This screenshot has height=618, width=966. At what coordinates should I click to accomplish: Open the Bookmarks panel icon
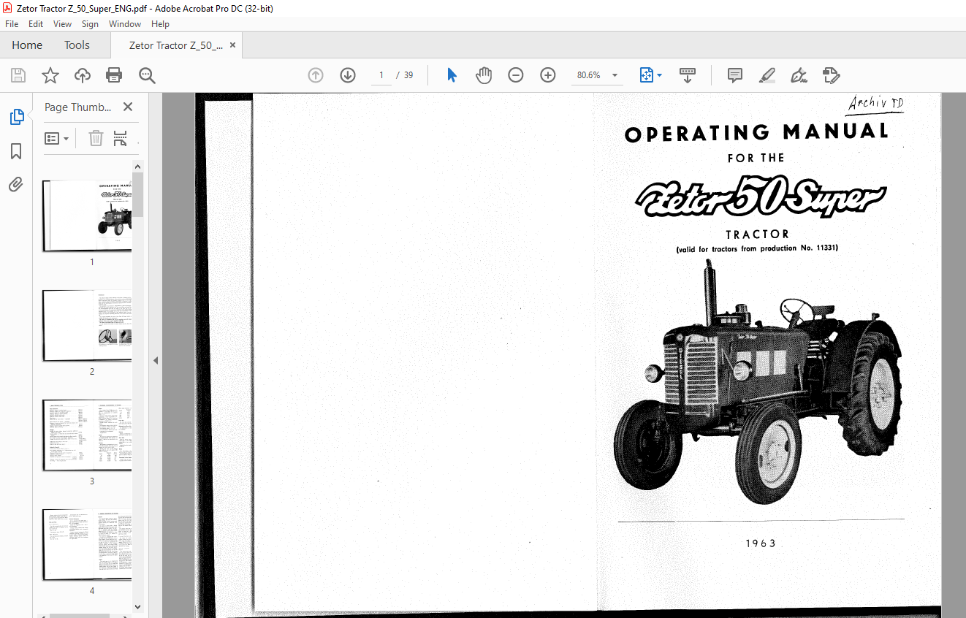click(x=16, y=151)
